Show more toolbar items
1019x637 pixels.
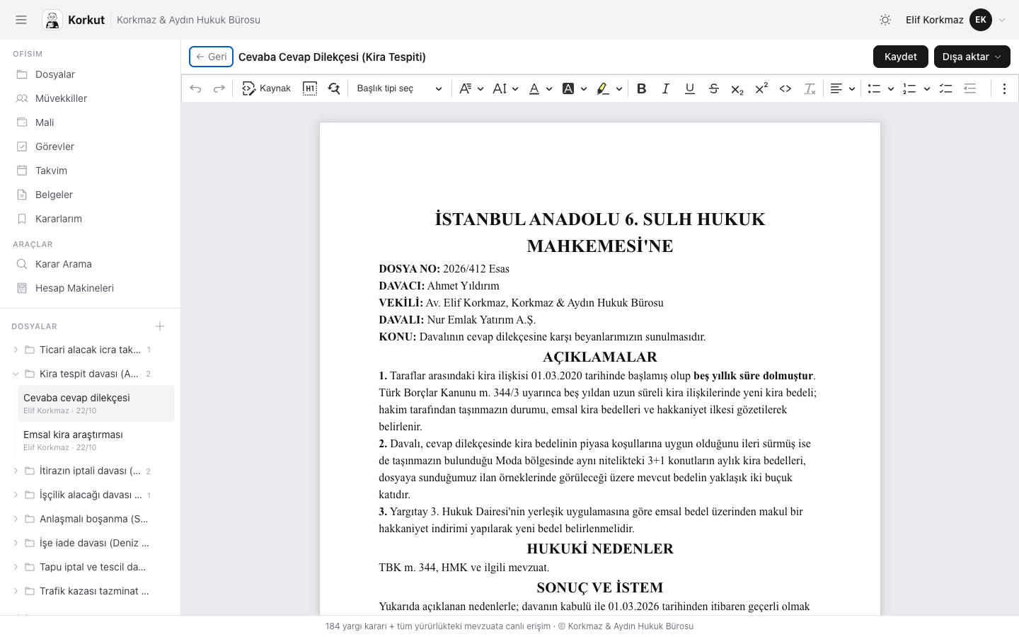(x=1004, y=88)
